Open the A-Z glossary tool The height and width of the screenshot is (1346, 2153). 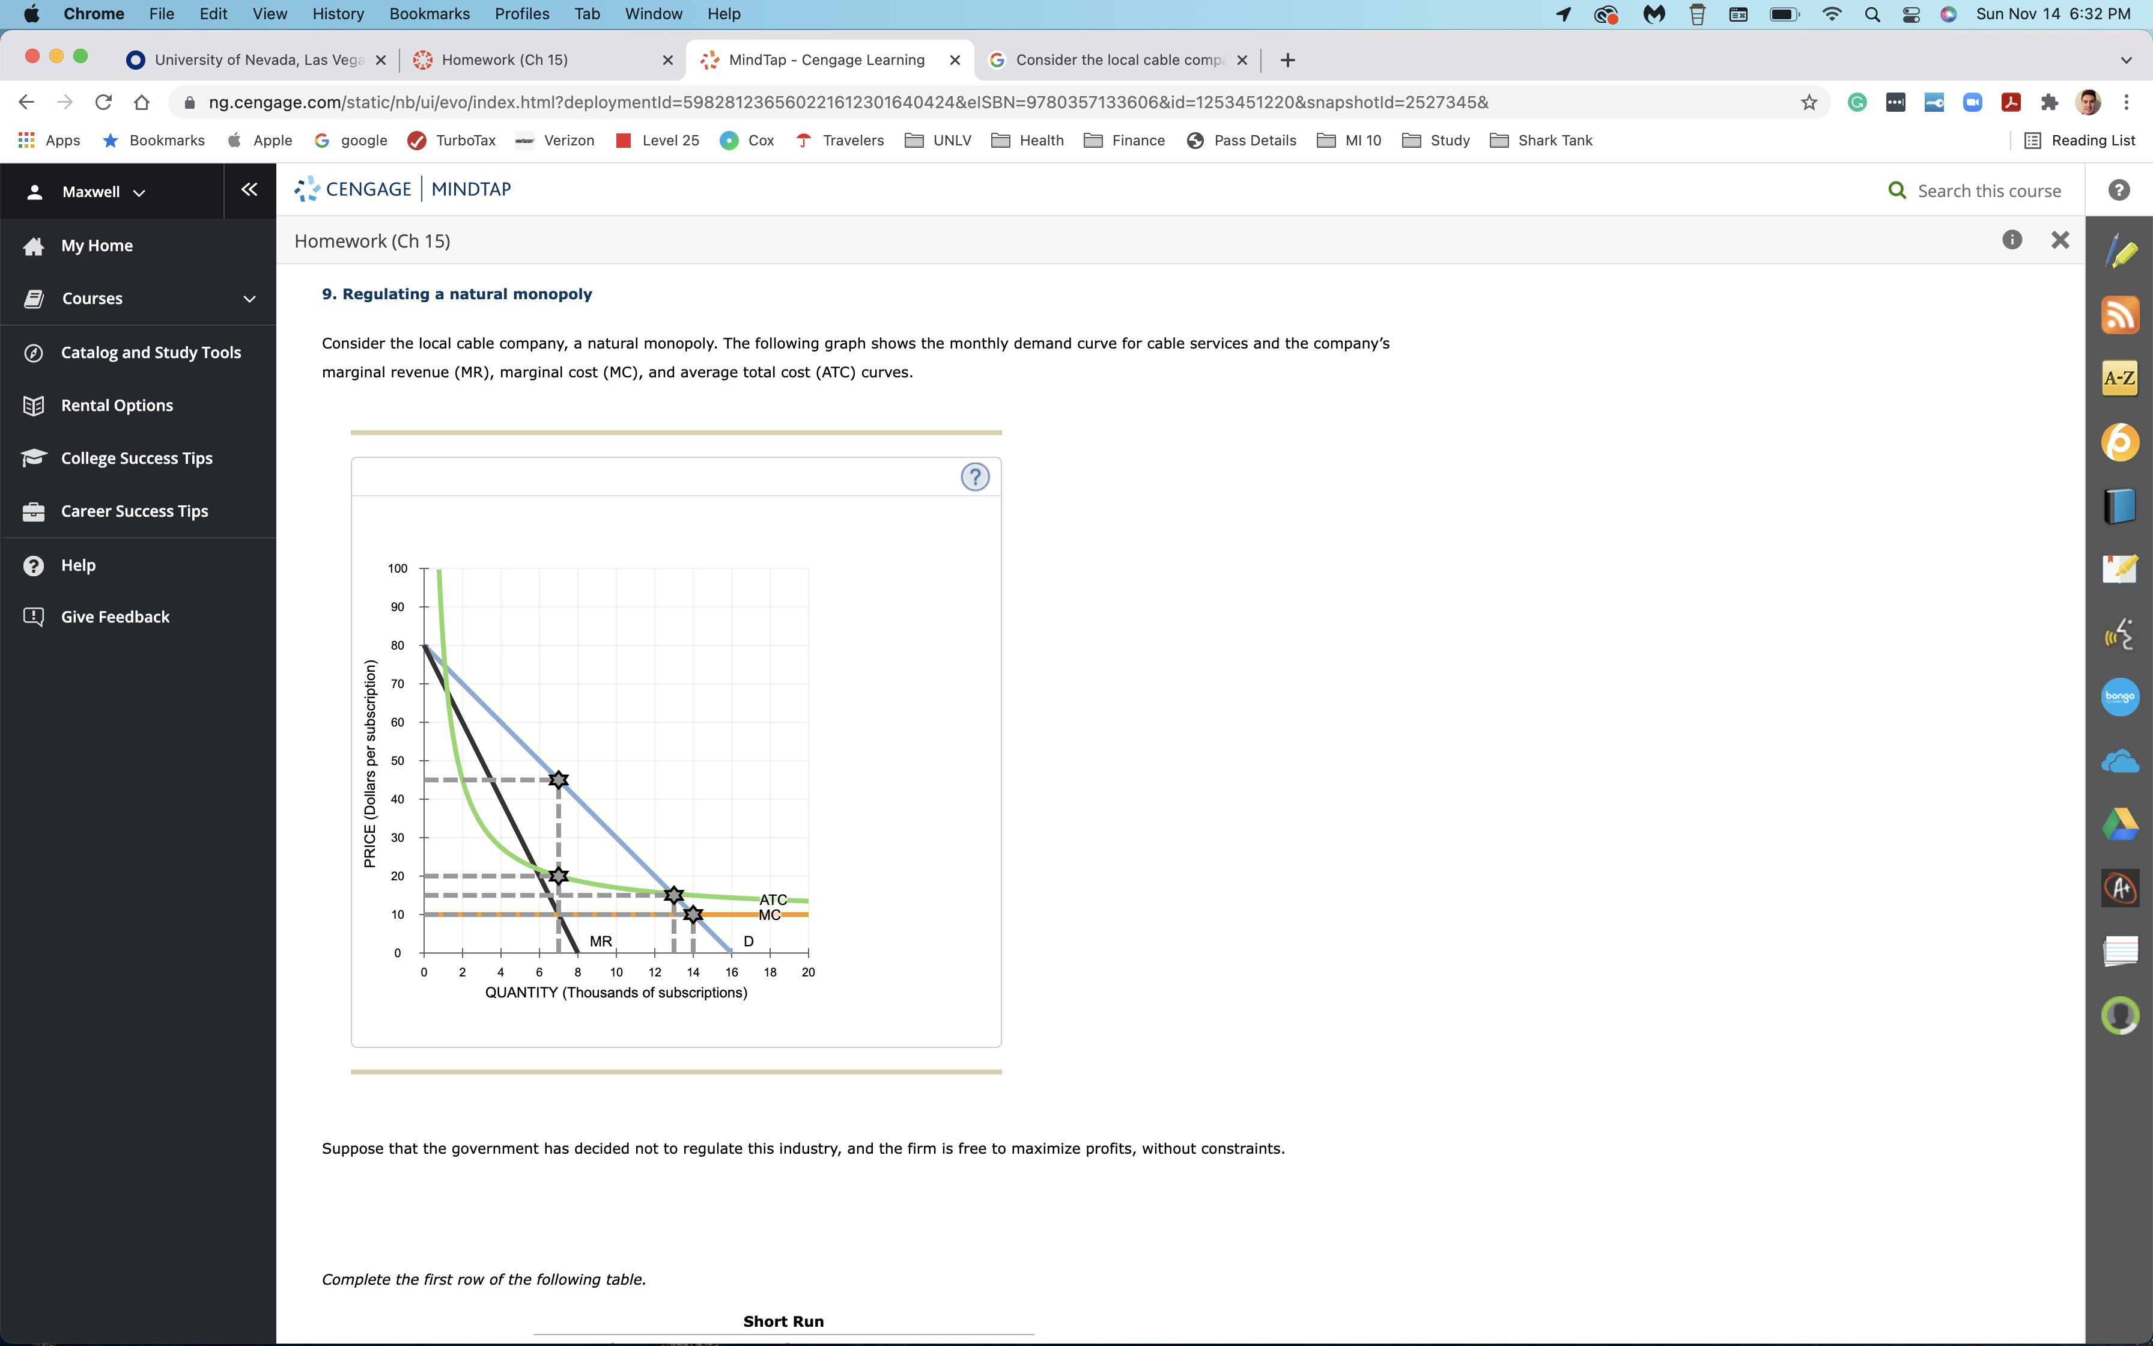tap(2121, 377)
